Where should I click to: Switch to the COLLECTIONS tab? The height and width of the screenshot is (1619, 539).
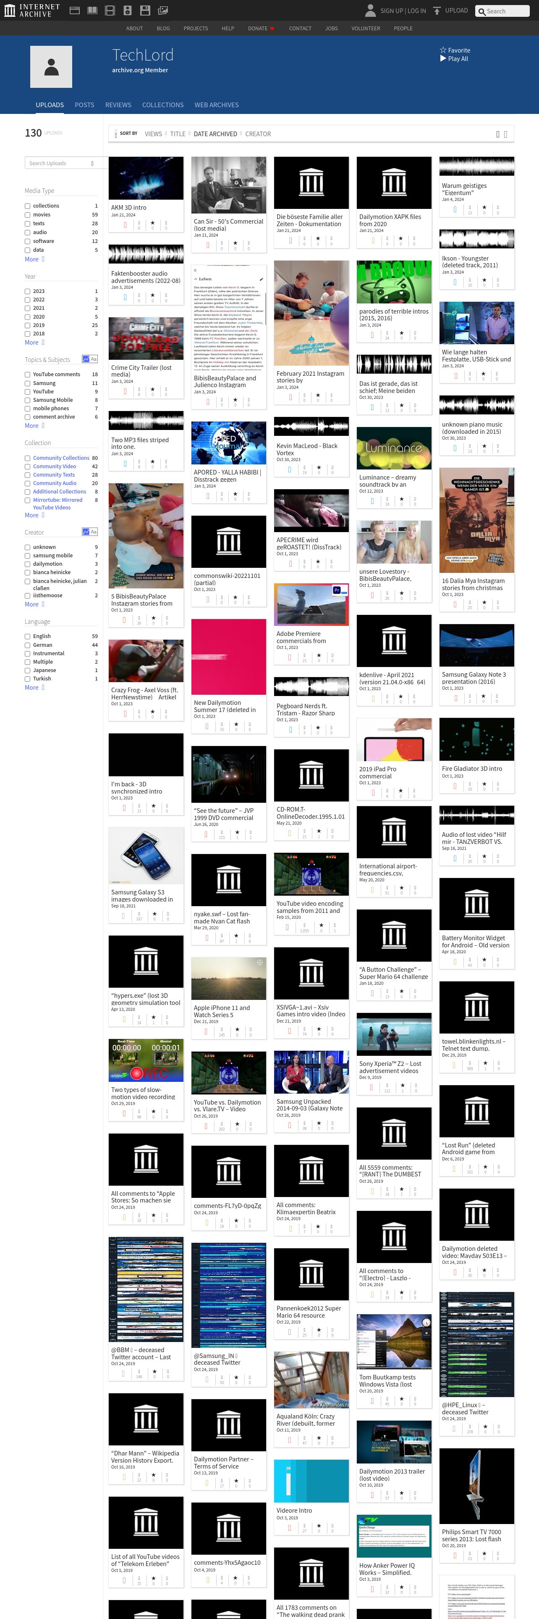pos(163,105)
